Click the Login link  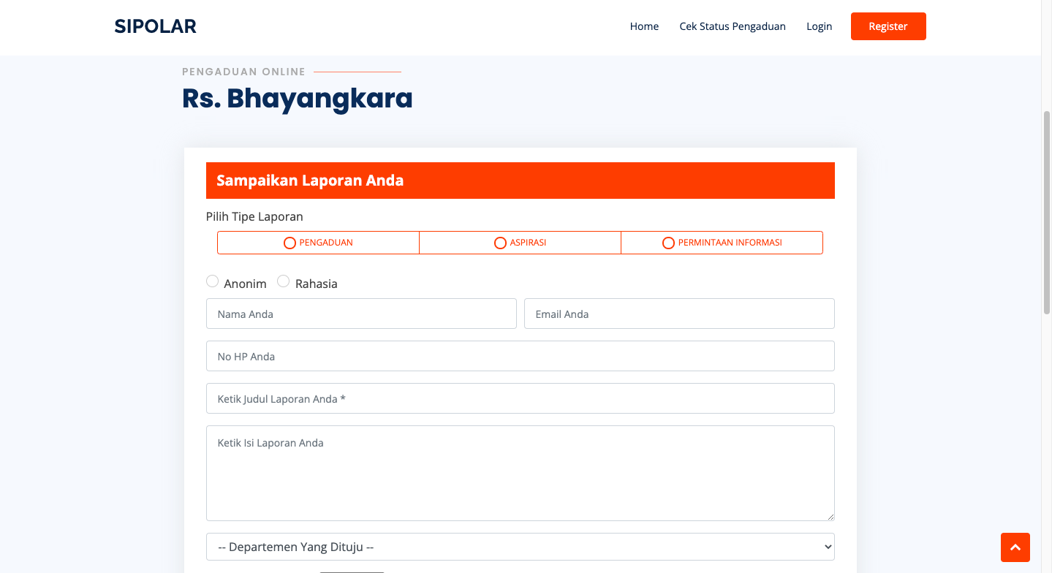[819, 26]
